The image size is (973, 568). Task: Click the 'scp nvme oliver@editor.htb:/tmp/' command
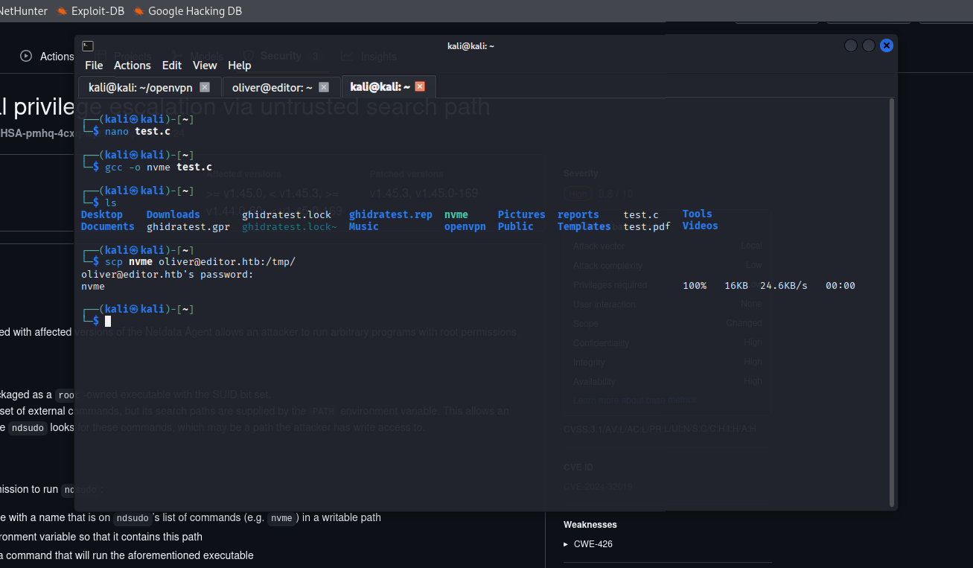pos(200,262)
